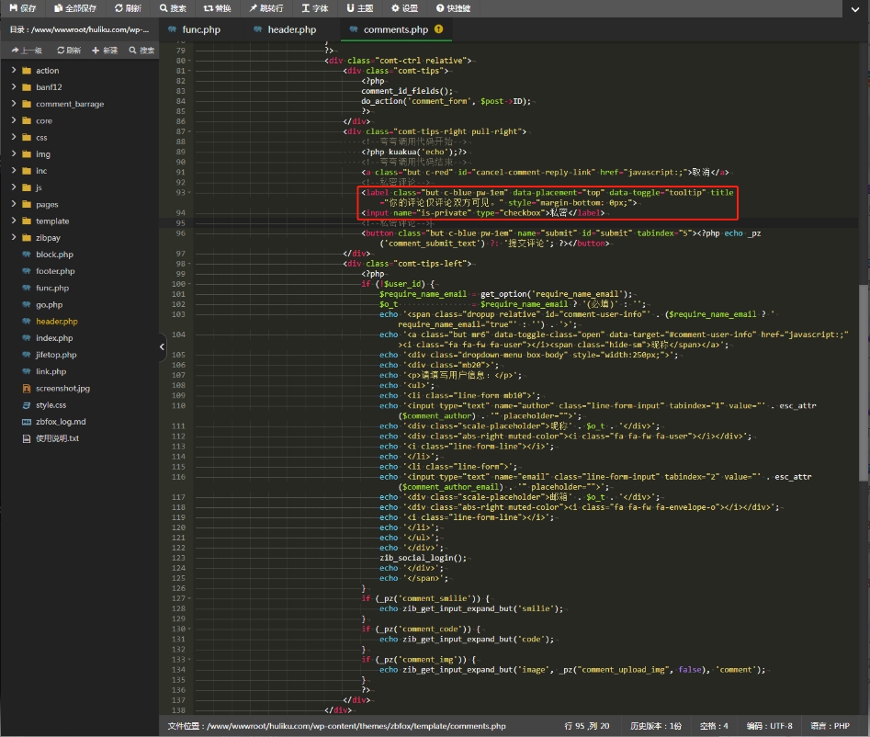Click the vertical scrollbar thumb of the editor
Image resolution: width=870 pixels, height=737 pixels.
(x=864, y=383)
